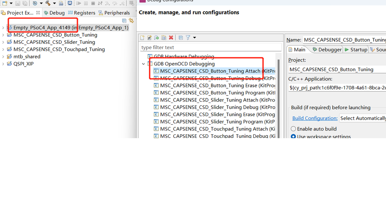Image resolution: width=386 pixels, height=197 pixels.
Task: Expand the MSC_CAPSENSE_CSD_Slider_Tuning project
Action: (3, 42)
